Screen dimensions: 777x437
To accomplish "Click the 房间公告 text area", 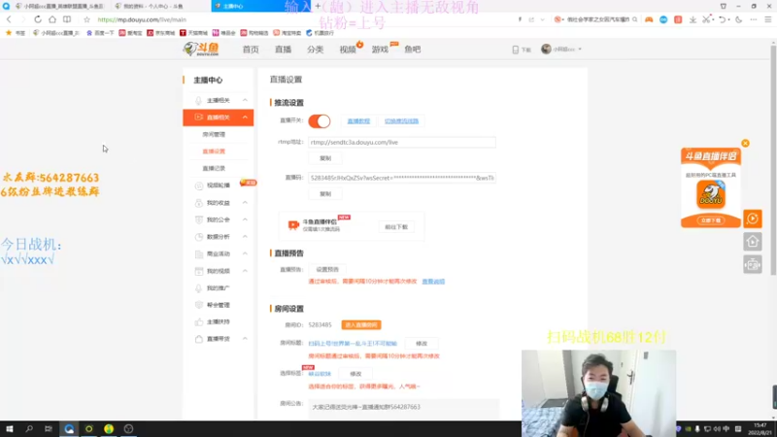I will (x=404, y=408).
